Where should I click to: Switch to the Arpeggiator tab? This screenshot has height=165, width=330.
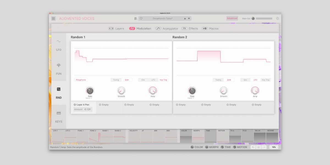[x=167, y=29]
